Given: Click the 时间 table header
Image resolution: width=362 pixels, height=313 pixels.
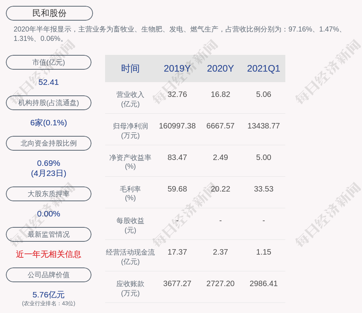Looking at the screenshot, I should 130,69.
